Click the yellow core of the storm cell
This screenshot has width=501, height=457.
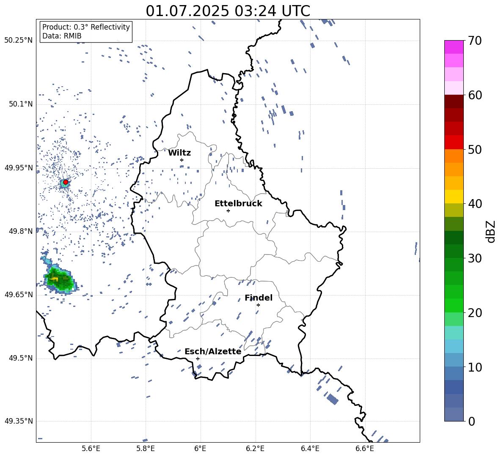54,279
